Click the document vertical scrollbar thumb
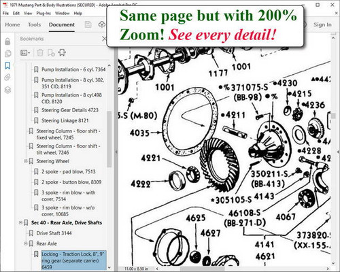Image resolution: width=340 pixels, height=272 pixels. tap(333, 116)
